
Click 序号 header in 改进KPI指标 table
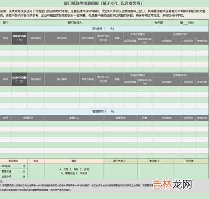6,79
